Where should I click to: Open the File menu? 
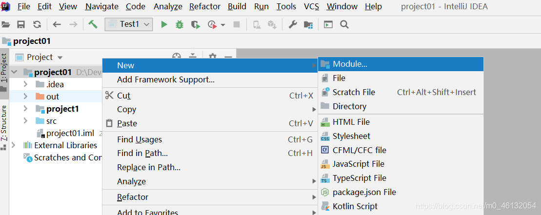pyautogui.click(x=23, y=6)
